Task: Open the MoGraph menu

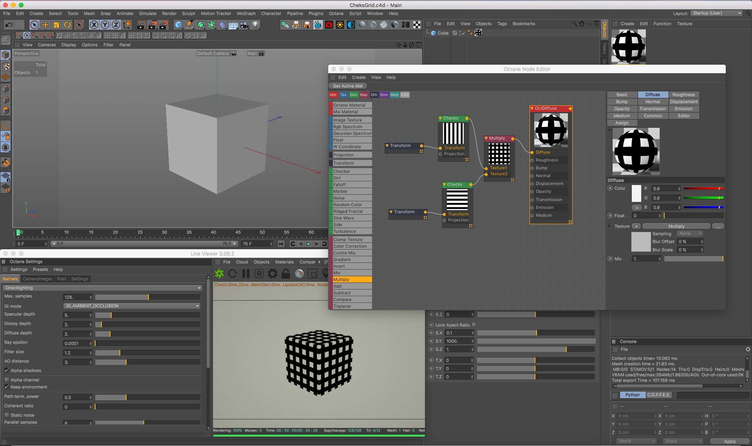Action: point(246,13)
